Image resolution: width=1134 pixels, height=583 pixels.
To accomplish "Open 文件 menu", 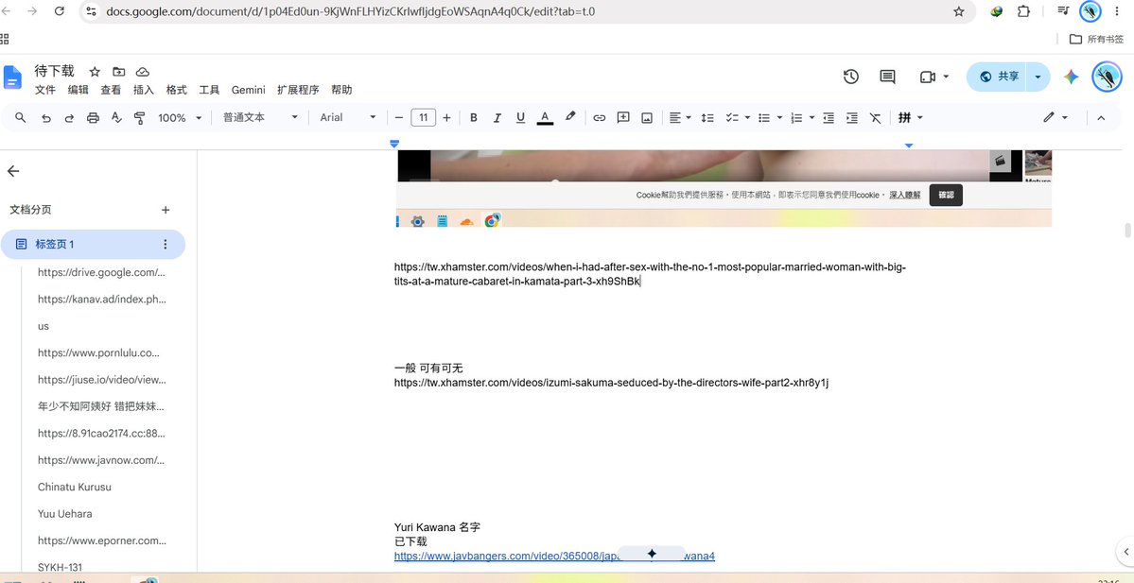I will pos(45,91).
